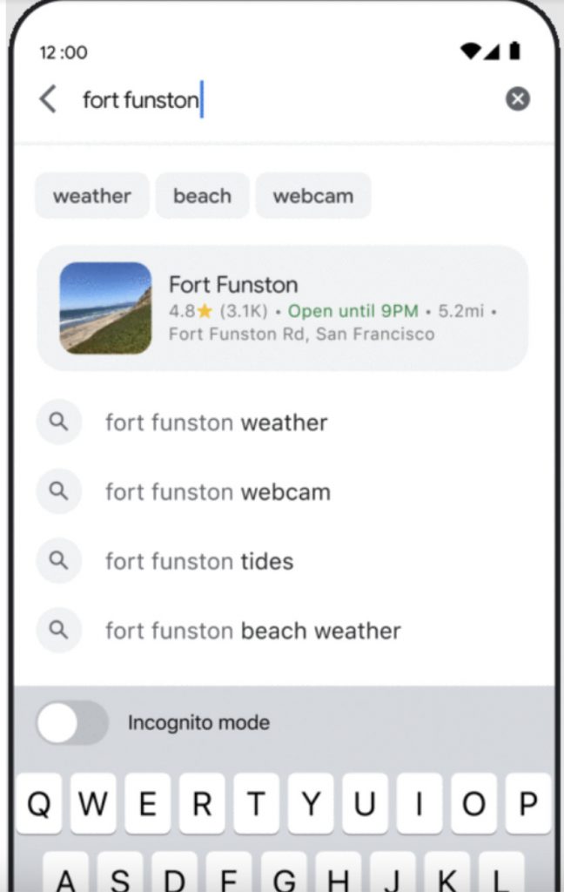Choose the fort funston weather suggestion

click(x=217, y=423)
